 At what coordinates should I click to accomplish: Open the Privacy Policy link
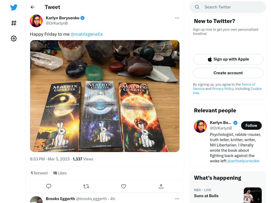pyautogui.click(x=223, y=89)
